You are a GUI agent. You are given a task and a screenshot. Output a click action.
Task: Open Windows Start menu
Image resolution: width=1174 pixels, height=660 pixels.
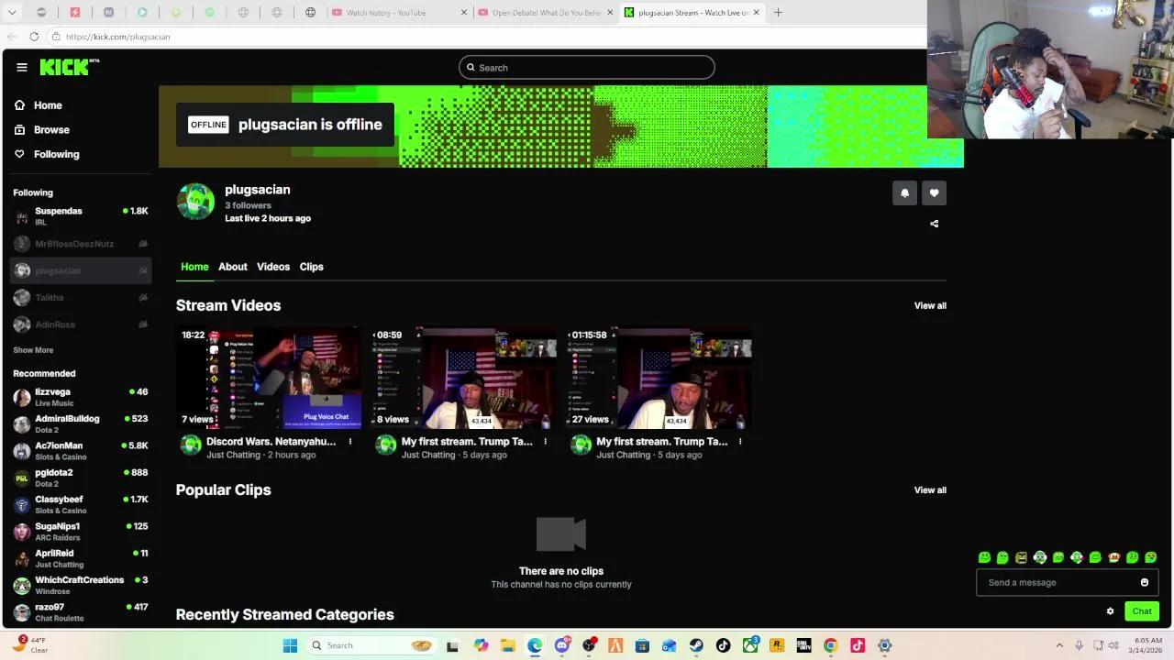[x=290, y=646]
